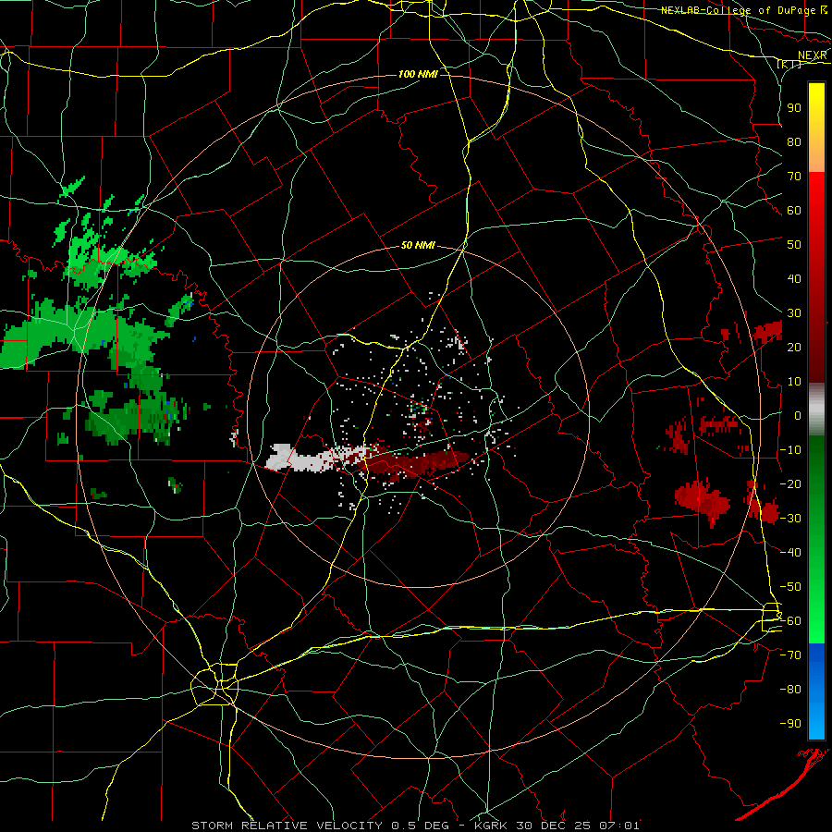This screenshot has height=832, width=832.
Task: Click the -30 scale label
Action: click(790, 519)
